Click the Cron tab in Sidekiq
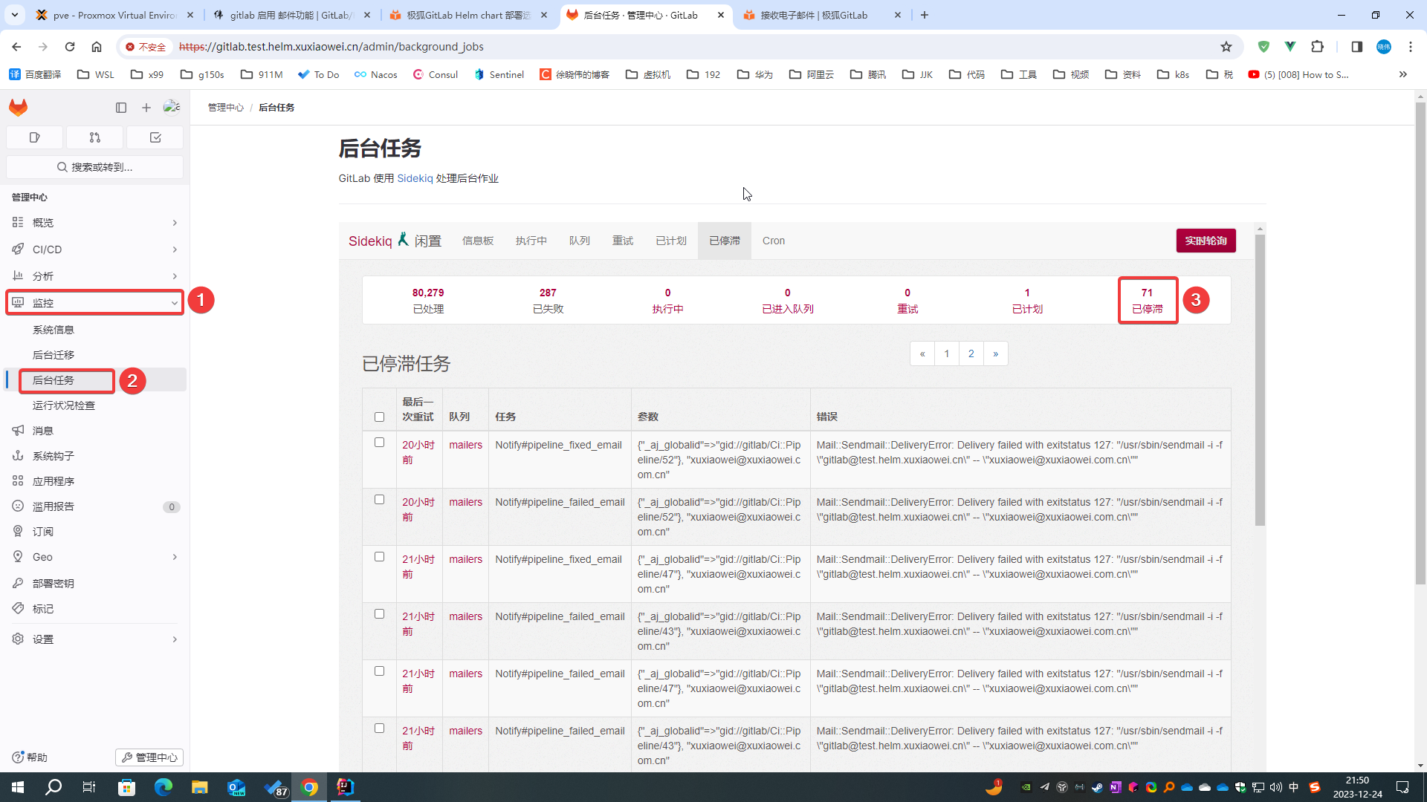 [x=773, y=240]
